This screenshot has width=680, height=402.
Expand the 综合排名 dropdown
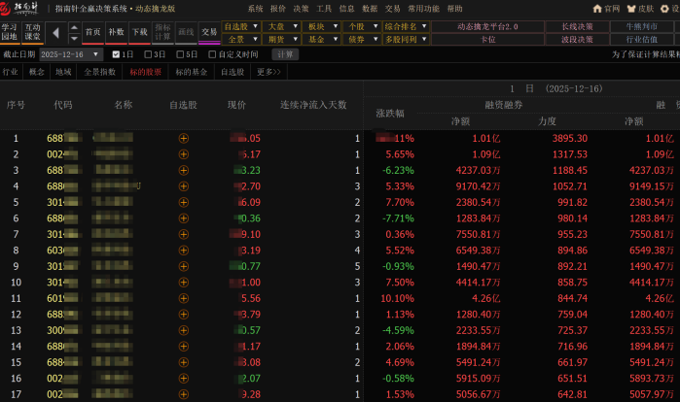424,26
